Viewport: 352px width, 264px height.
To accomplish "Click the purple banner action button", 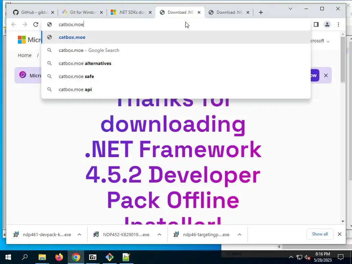I will pyautogui.click(x=315, y=75).
